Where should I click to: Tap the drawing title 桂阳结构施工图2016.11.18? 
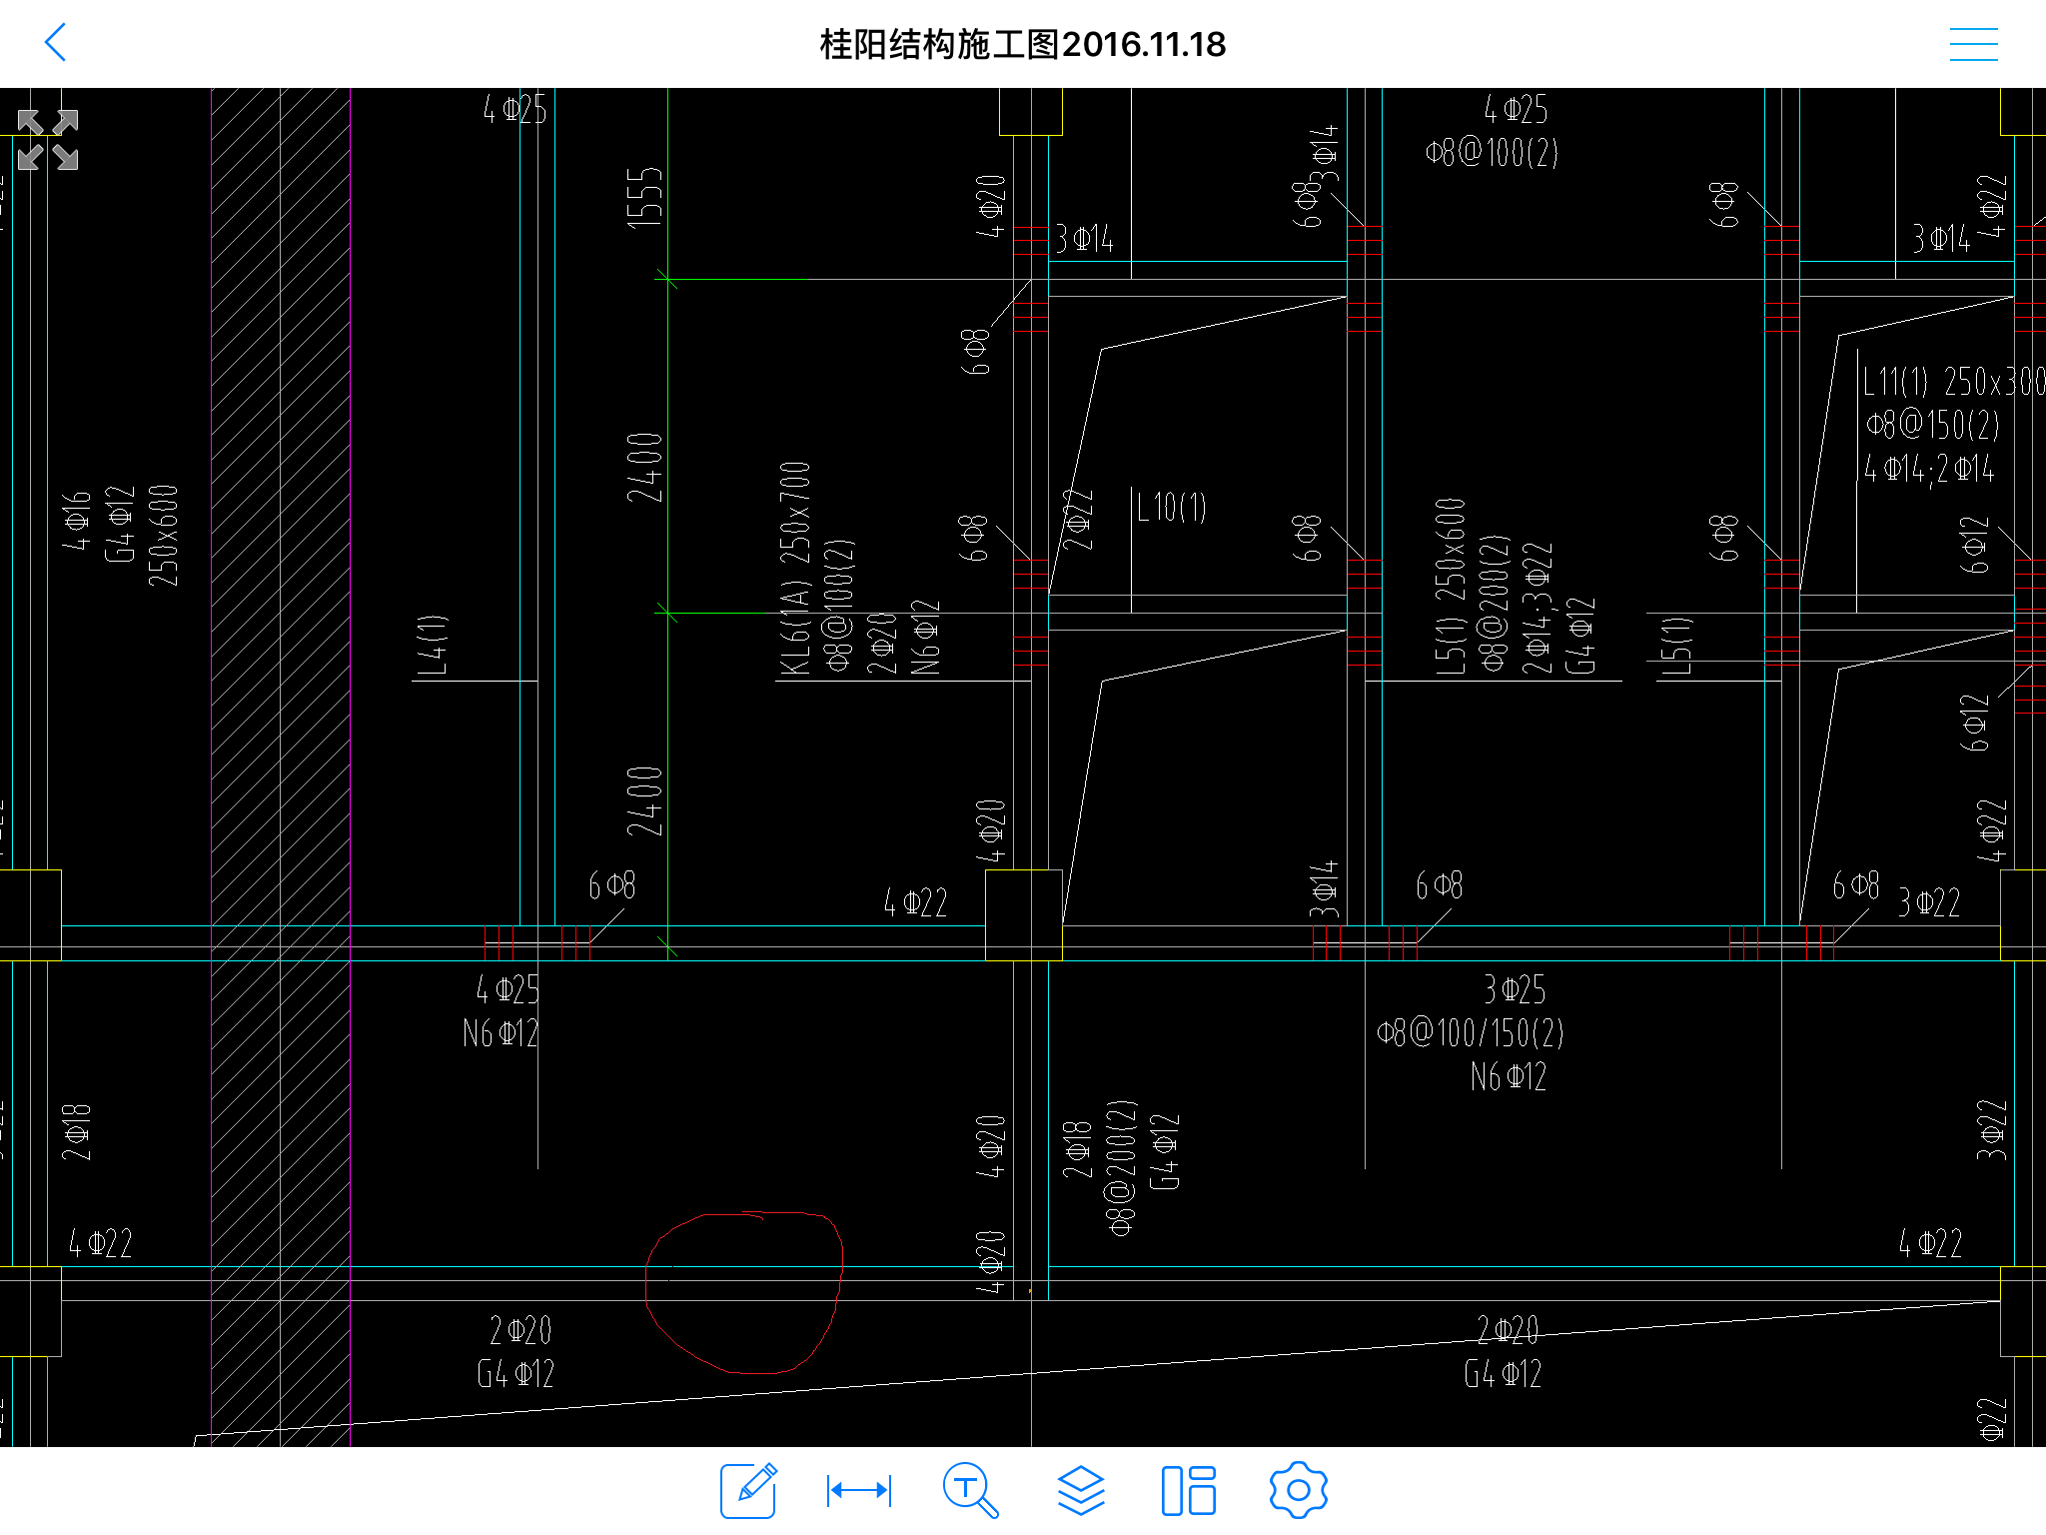(x=1022, y=44)
